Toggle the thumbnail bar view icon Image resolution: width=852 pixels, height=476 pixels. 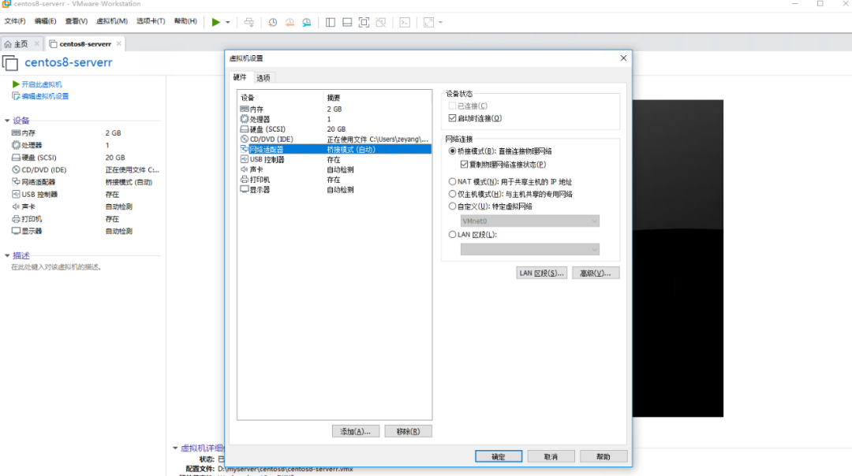tap(347, 22)
